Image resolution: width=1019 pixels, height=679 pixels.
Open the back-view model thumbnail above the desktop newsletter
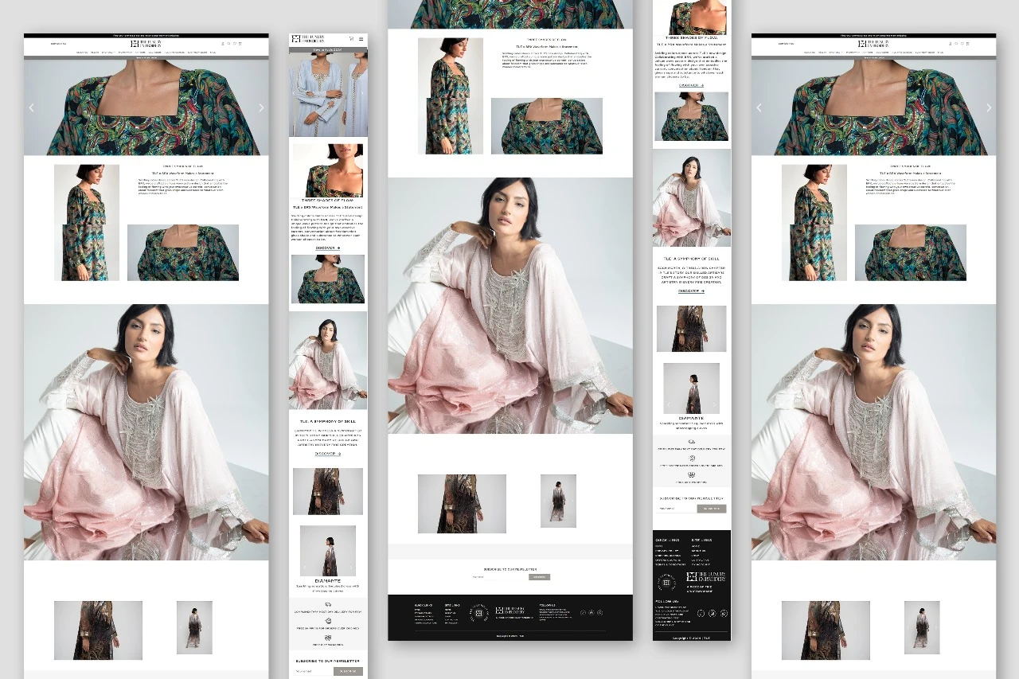click(558, 501)
